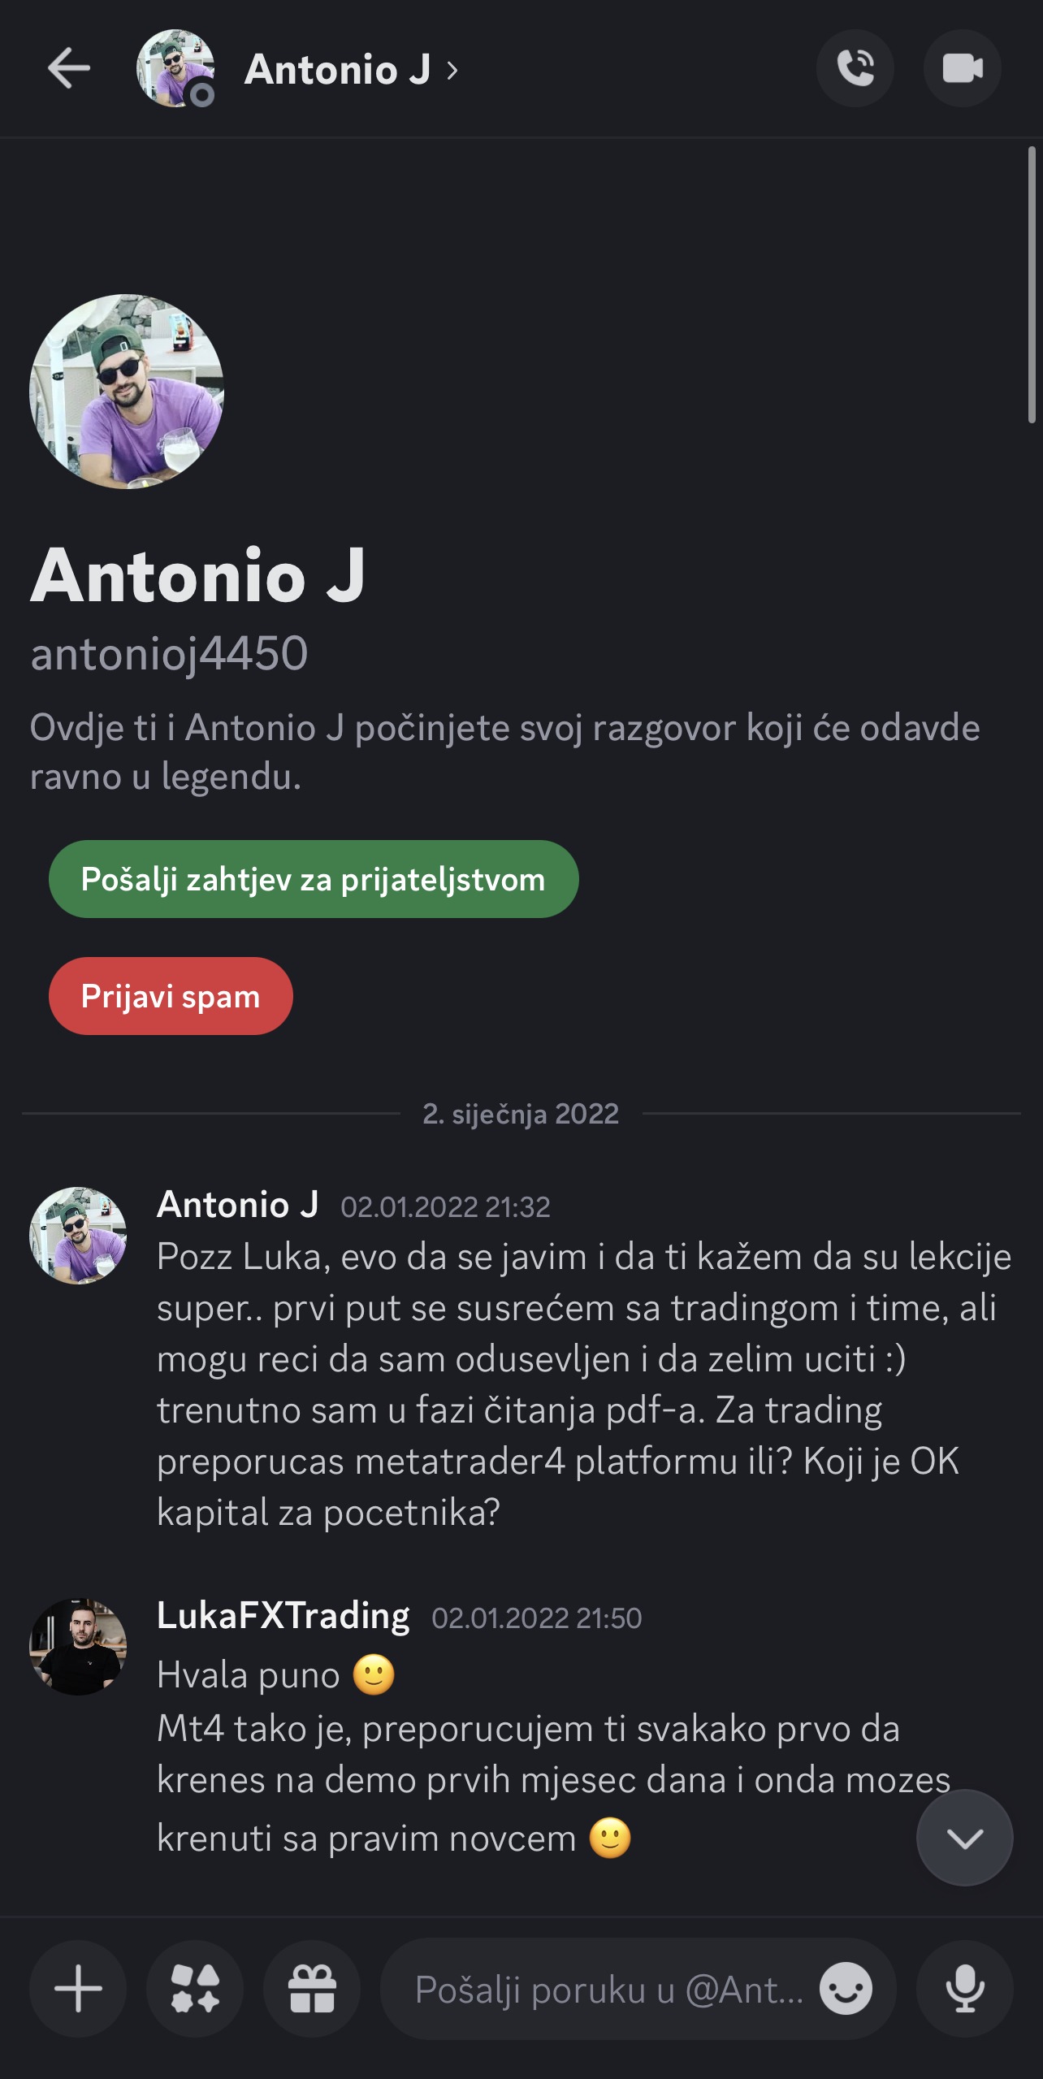The image size is (1043, 2079).
Task: Click the chat scrollbar on right edge
Action: pyautogui.click(x=1032, y=284)
